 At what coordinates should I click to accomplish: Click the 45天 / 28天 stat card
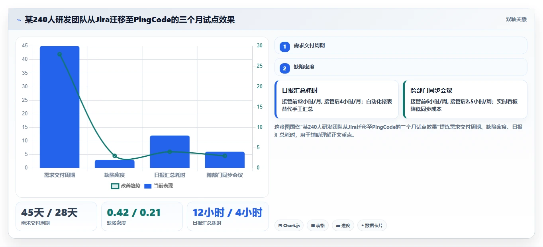[56, 216]
